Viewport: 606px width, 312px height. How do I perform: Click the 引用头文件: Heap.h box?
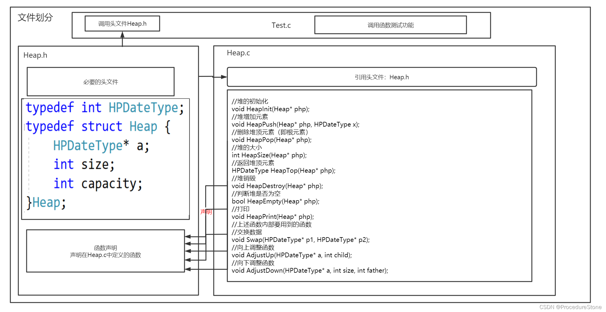382,77
